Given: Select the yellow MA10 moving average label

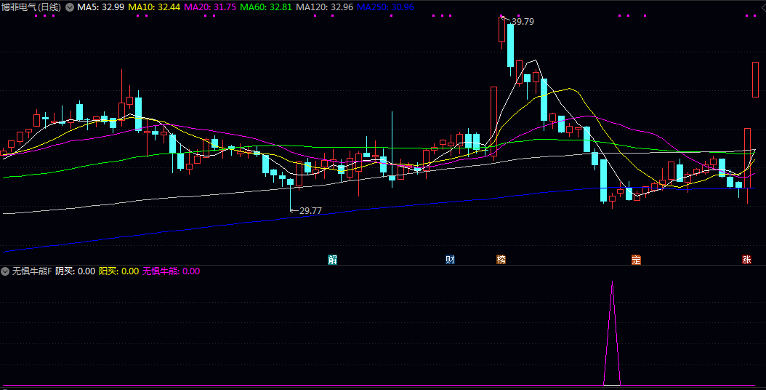Looking at the screenshot, I should coord(154,7).
